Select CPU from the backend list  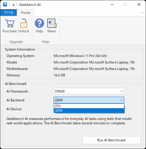pos(89,106)
